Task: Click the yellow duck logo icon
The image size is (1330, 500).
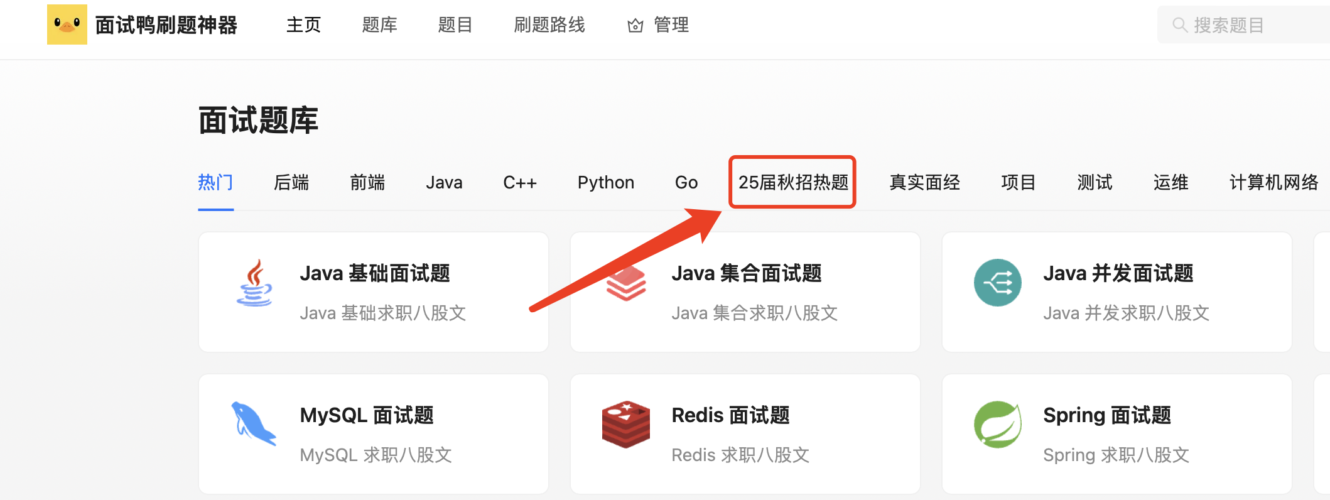Action: [x=67, y=24]
